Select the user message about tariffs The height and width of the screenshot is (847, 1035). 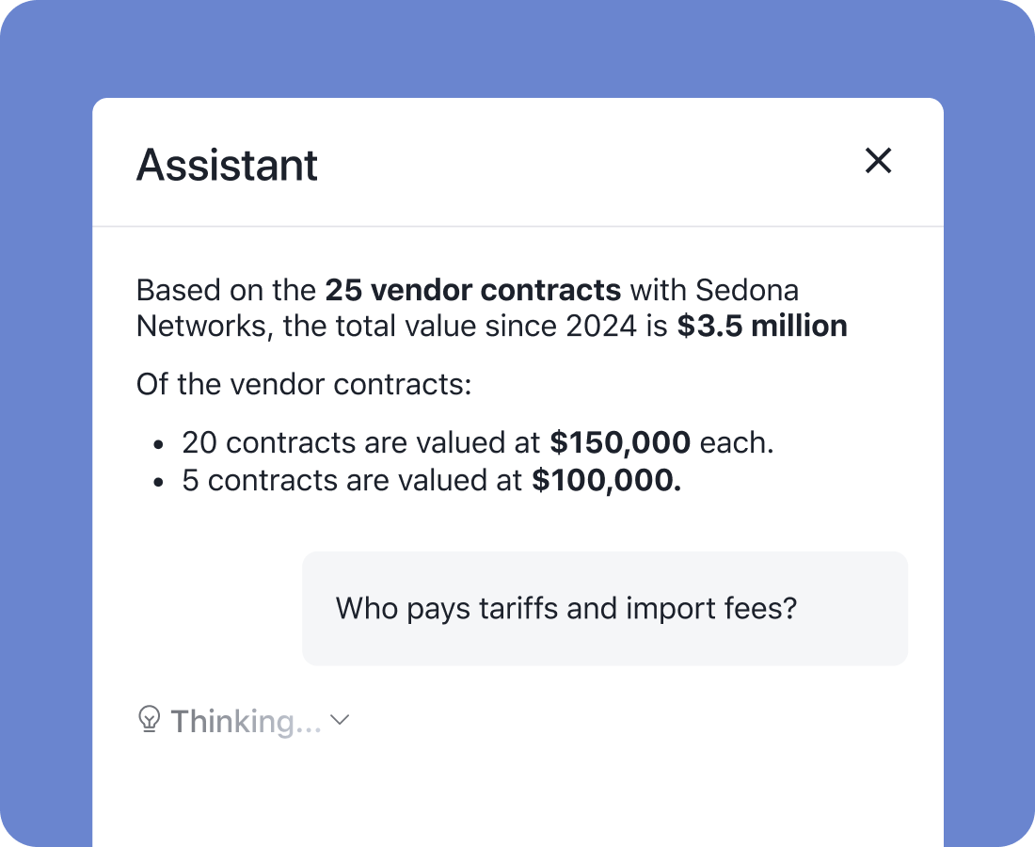pos(565,608)
